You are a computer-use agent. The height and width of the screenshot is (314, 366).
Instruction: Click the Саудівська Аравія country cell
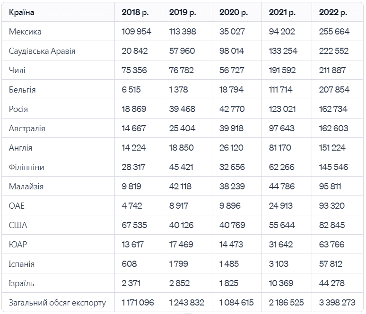tap(42, 51)
